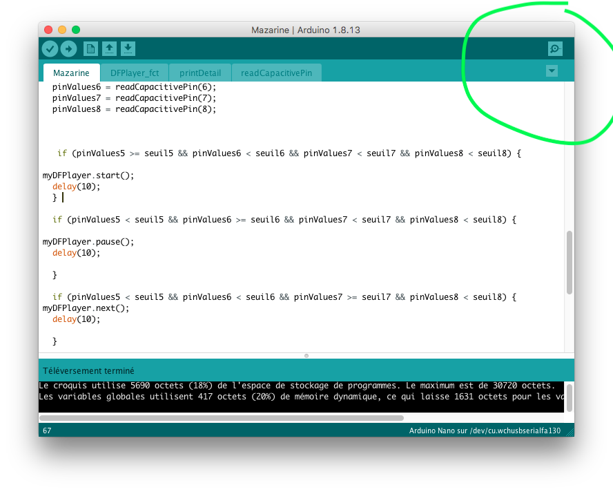Viewport: 613px width, 492px height.
Task: Minimize the window using the yellow button
Action: click(62, 30)
